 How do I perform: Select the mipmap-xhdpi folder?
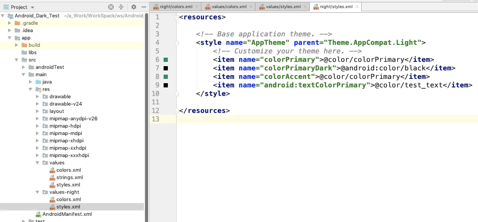pyautogui.click(x=66, y=141)
